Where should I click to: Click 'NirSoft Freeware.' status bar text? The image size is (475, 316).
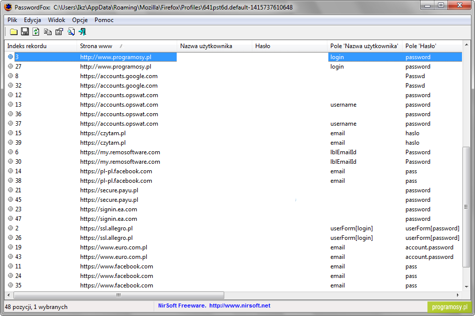tap(182, 305)
